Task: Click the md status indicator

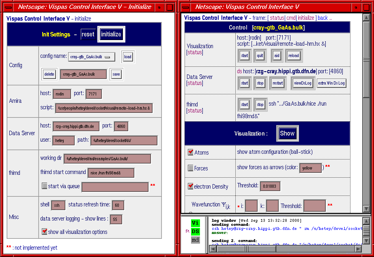Action: point(196,240)
